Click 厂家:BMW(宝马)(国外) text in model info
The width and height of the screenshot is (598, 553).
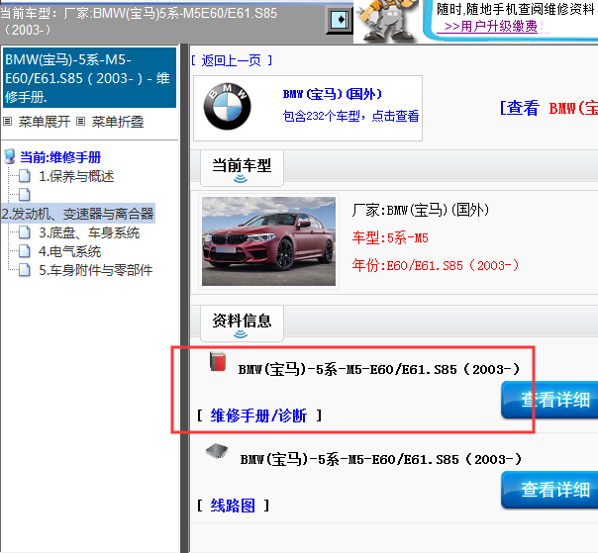pos(420,210)
